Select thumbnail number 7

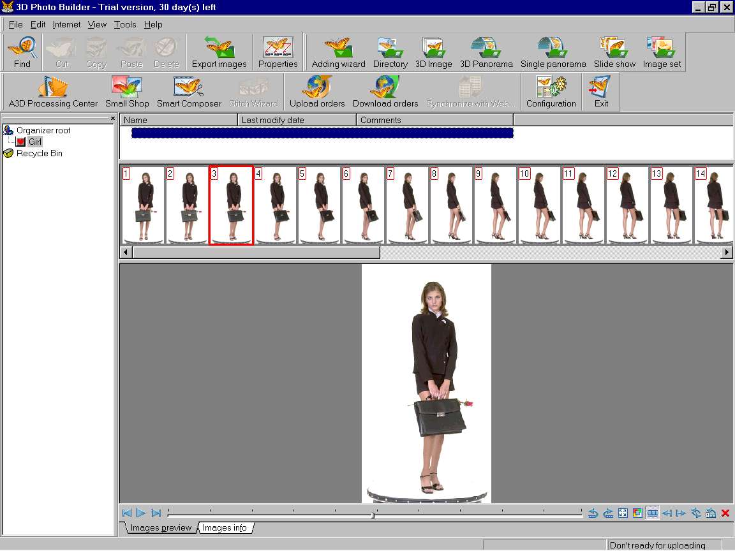(408, 205)
